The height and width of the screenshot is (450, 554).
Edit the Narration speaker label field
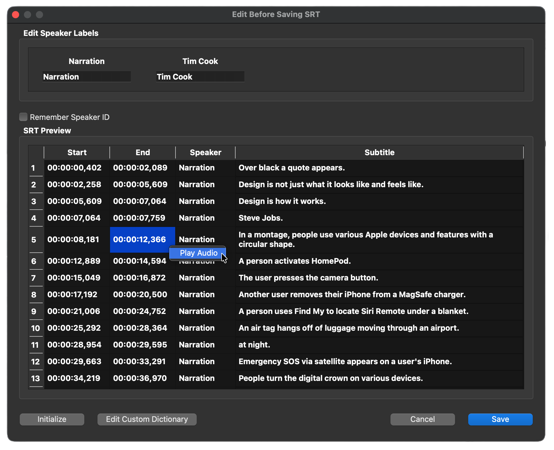click(x=86, y=77)
